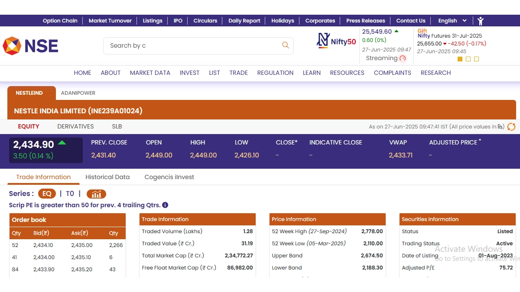Image resolution: width=520 pixels, height=292 pixels.
Task: Click the Nifty50 logo
Action: point(337,41)
